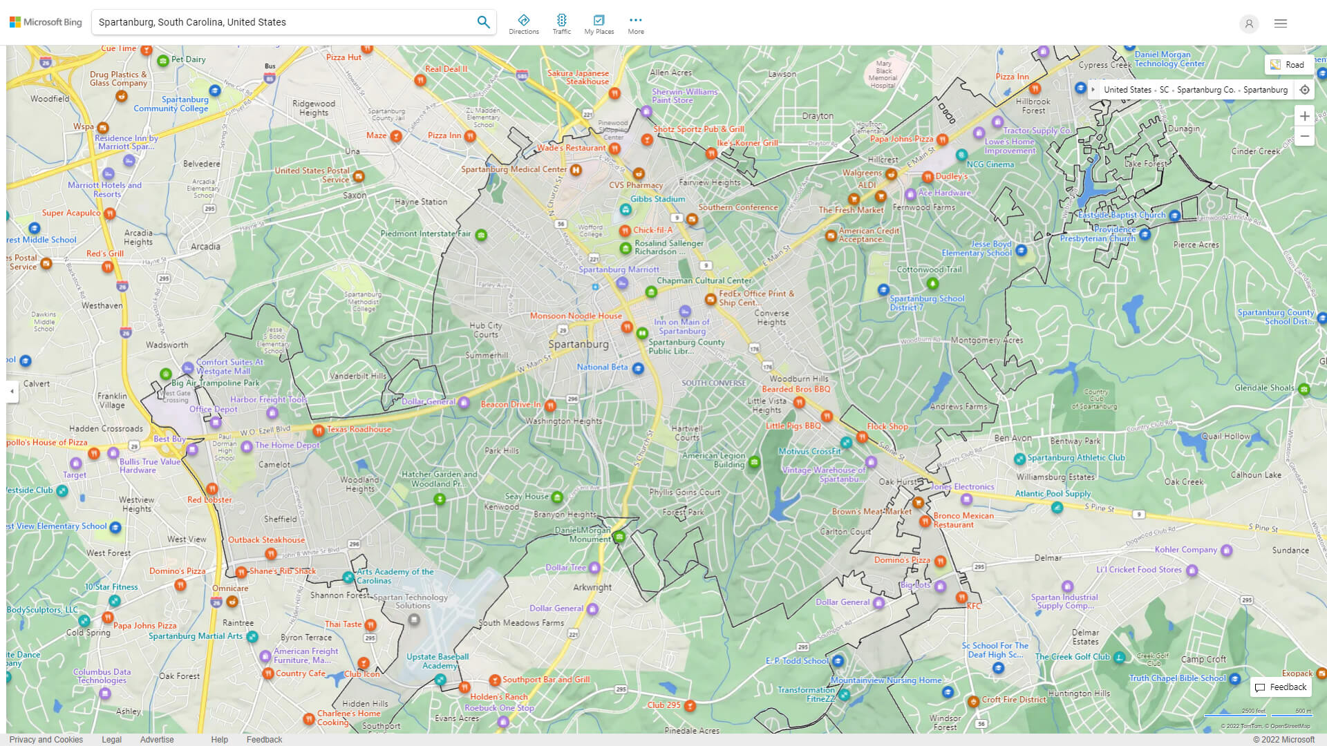The height and width of the screenshot is (746, 1327).
Task: Collapse the breadcrumb using its chevron
Action: (x=1092, y=90)
